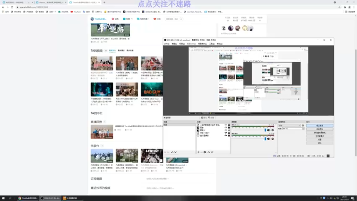Open second mixer channel gear settings

point(273,139)
